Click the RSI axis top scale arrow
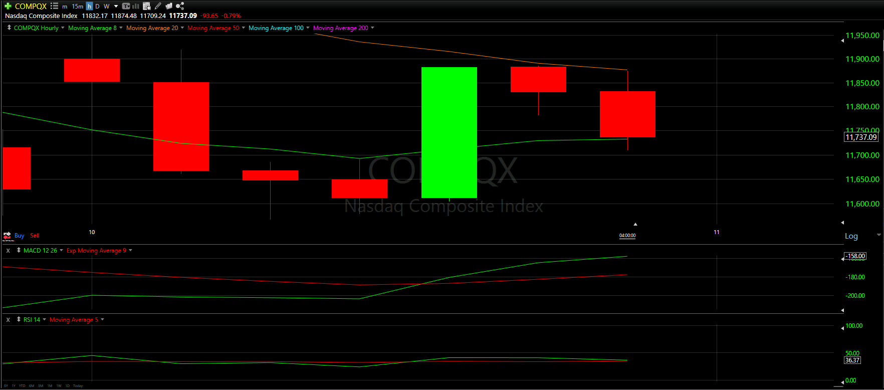 click(842, 328)
